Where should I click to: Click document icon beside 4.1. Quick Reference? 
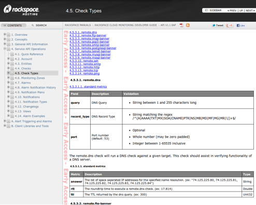12,54
